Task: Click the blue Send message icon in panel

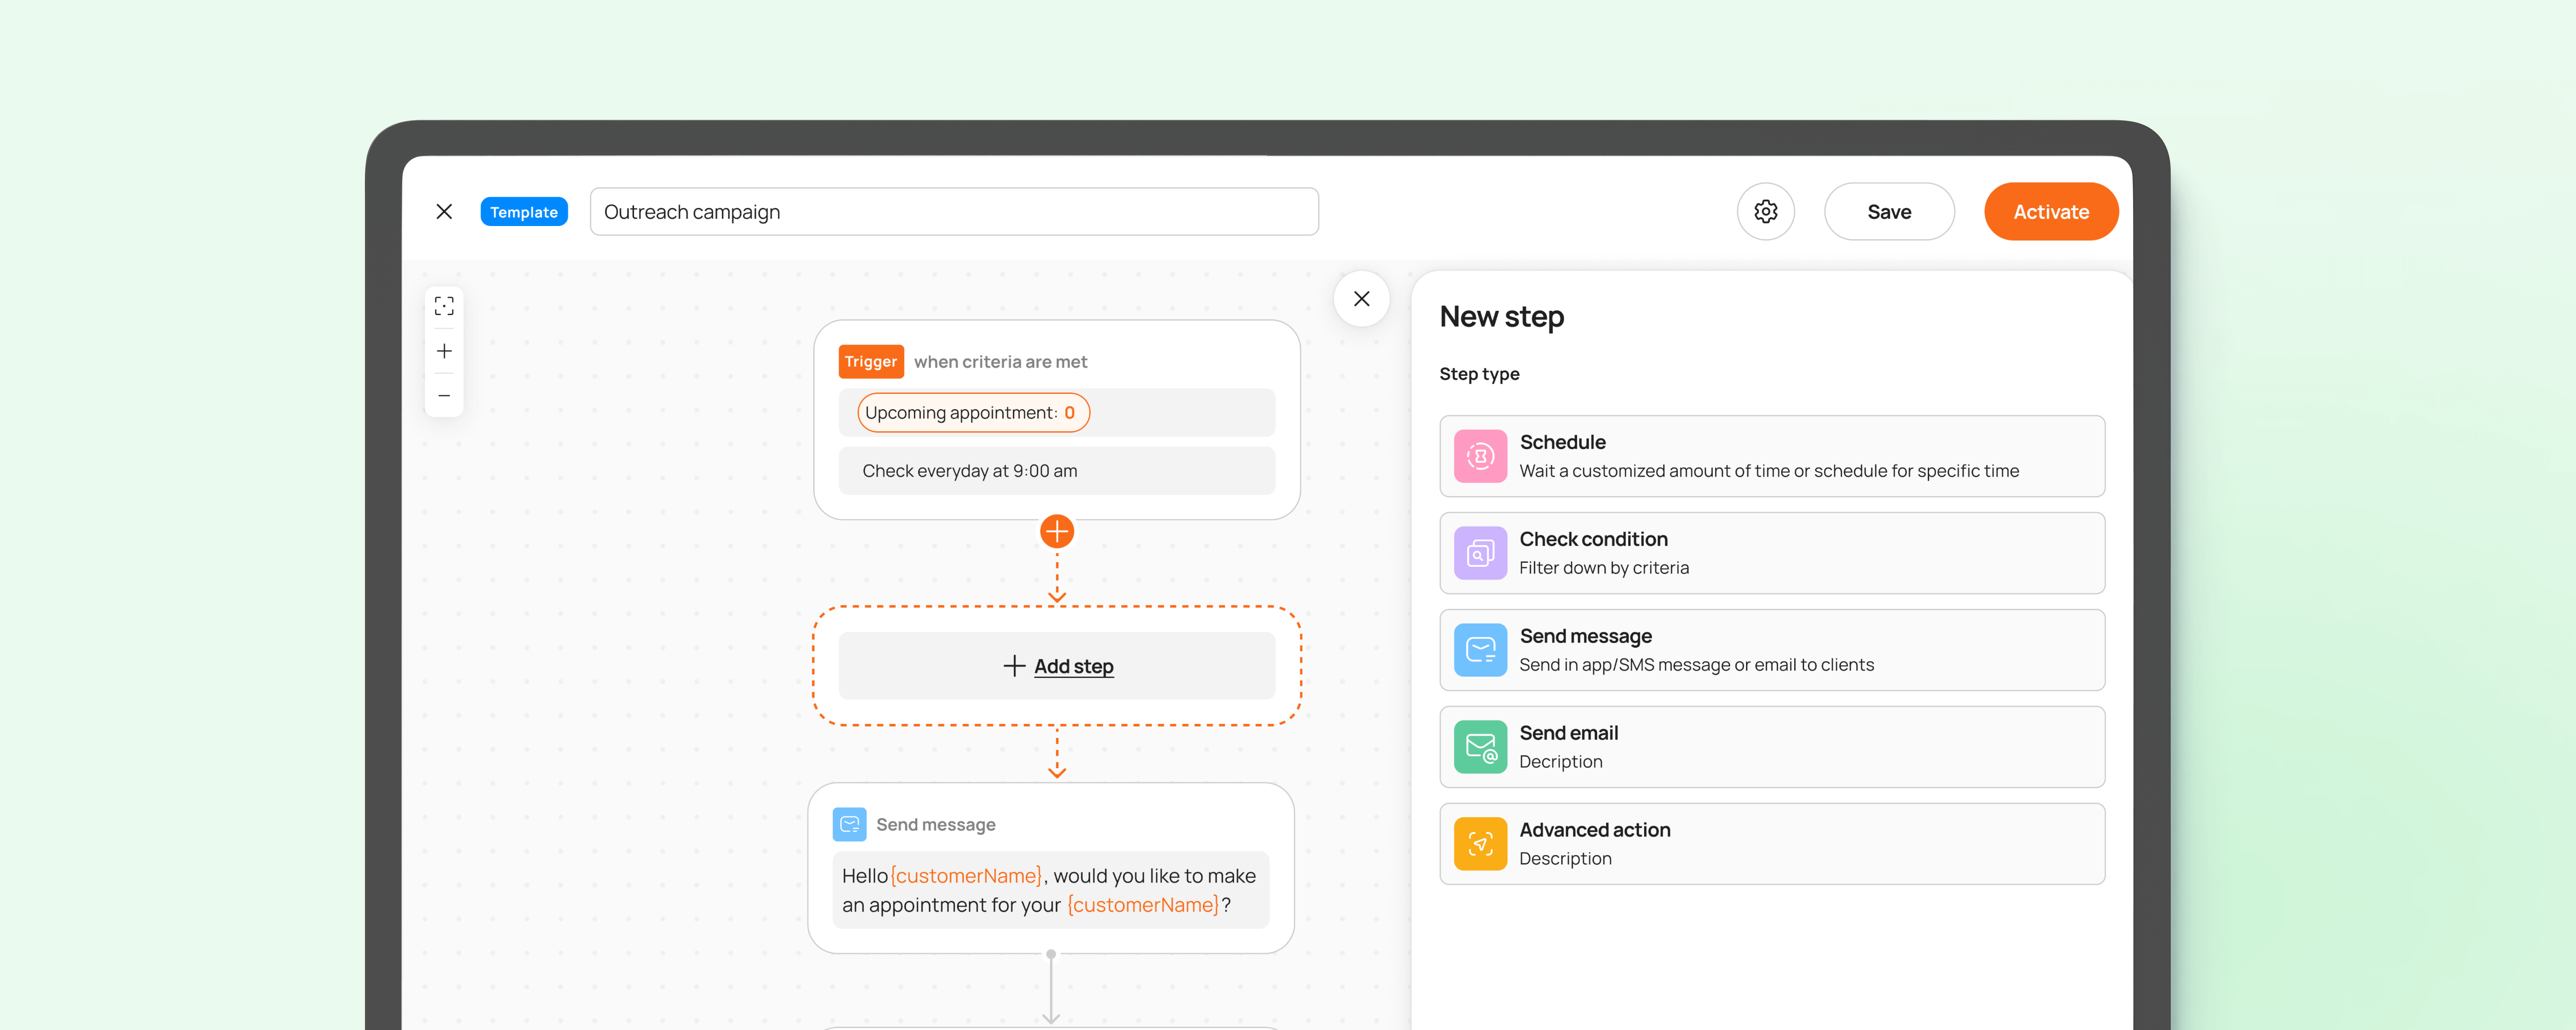Action: pos(1480,650)
